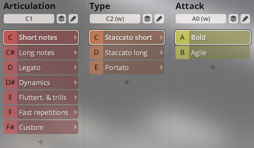Add a new Articulation slot with plus
This screenshot has width=254, height=148.
pyautogui.click(x=41, y=142)
